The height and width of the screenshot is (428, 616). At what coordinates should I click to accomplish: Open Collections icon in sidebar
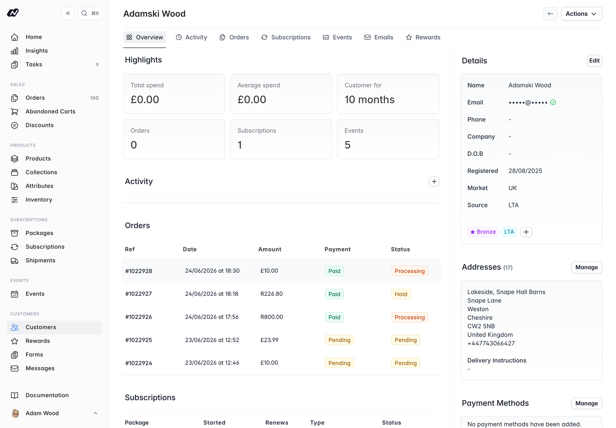pyautogui.click(x=15, y=172)
